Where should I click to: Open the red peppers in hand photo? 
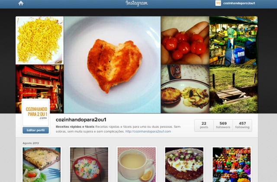185,40
